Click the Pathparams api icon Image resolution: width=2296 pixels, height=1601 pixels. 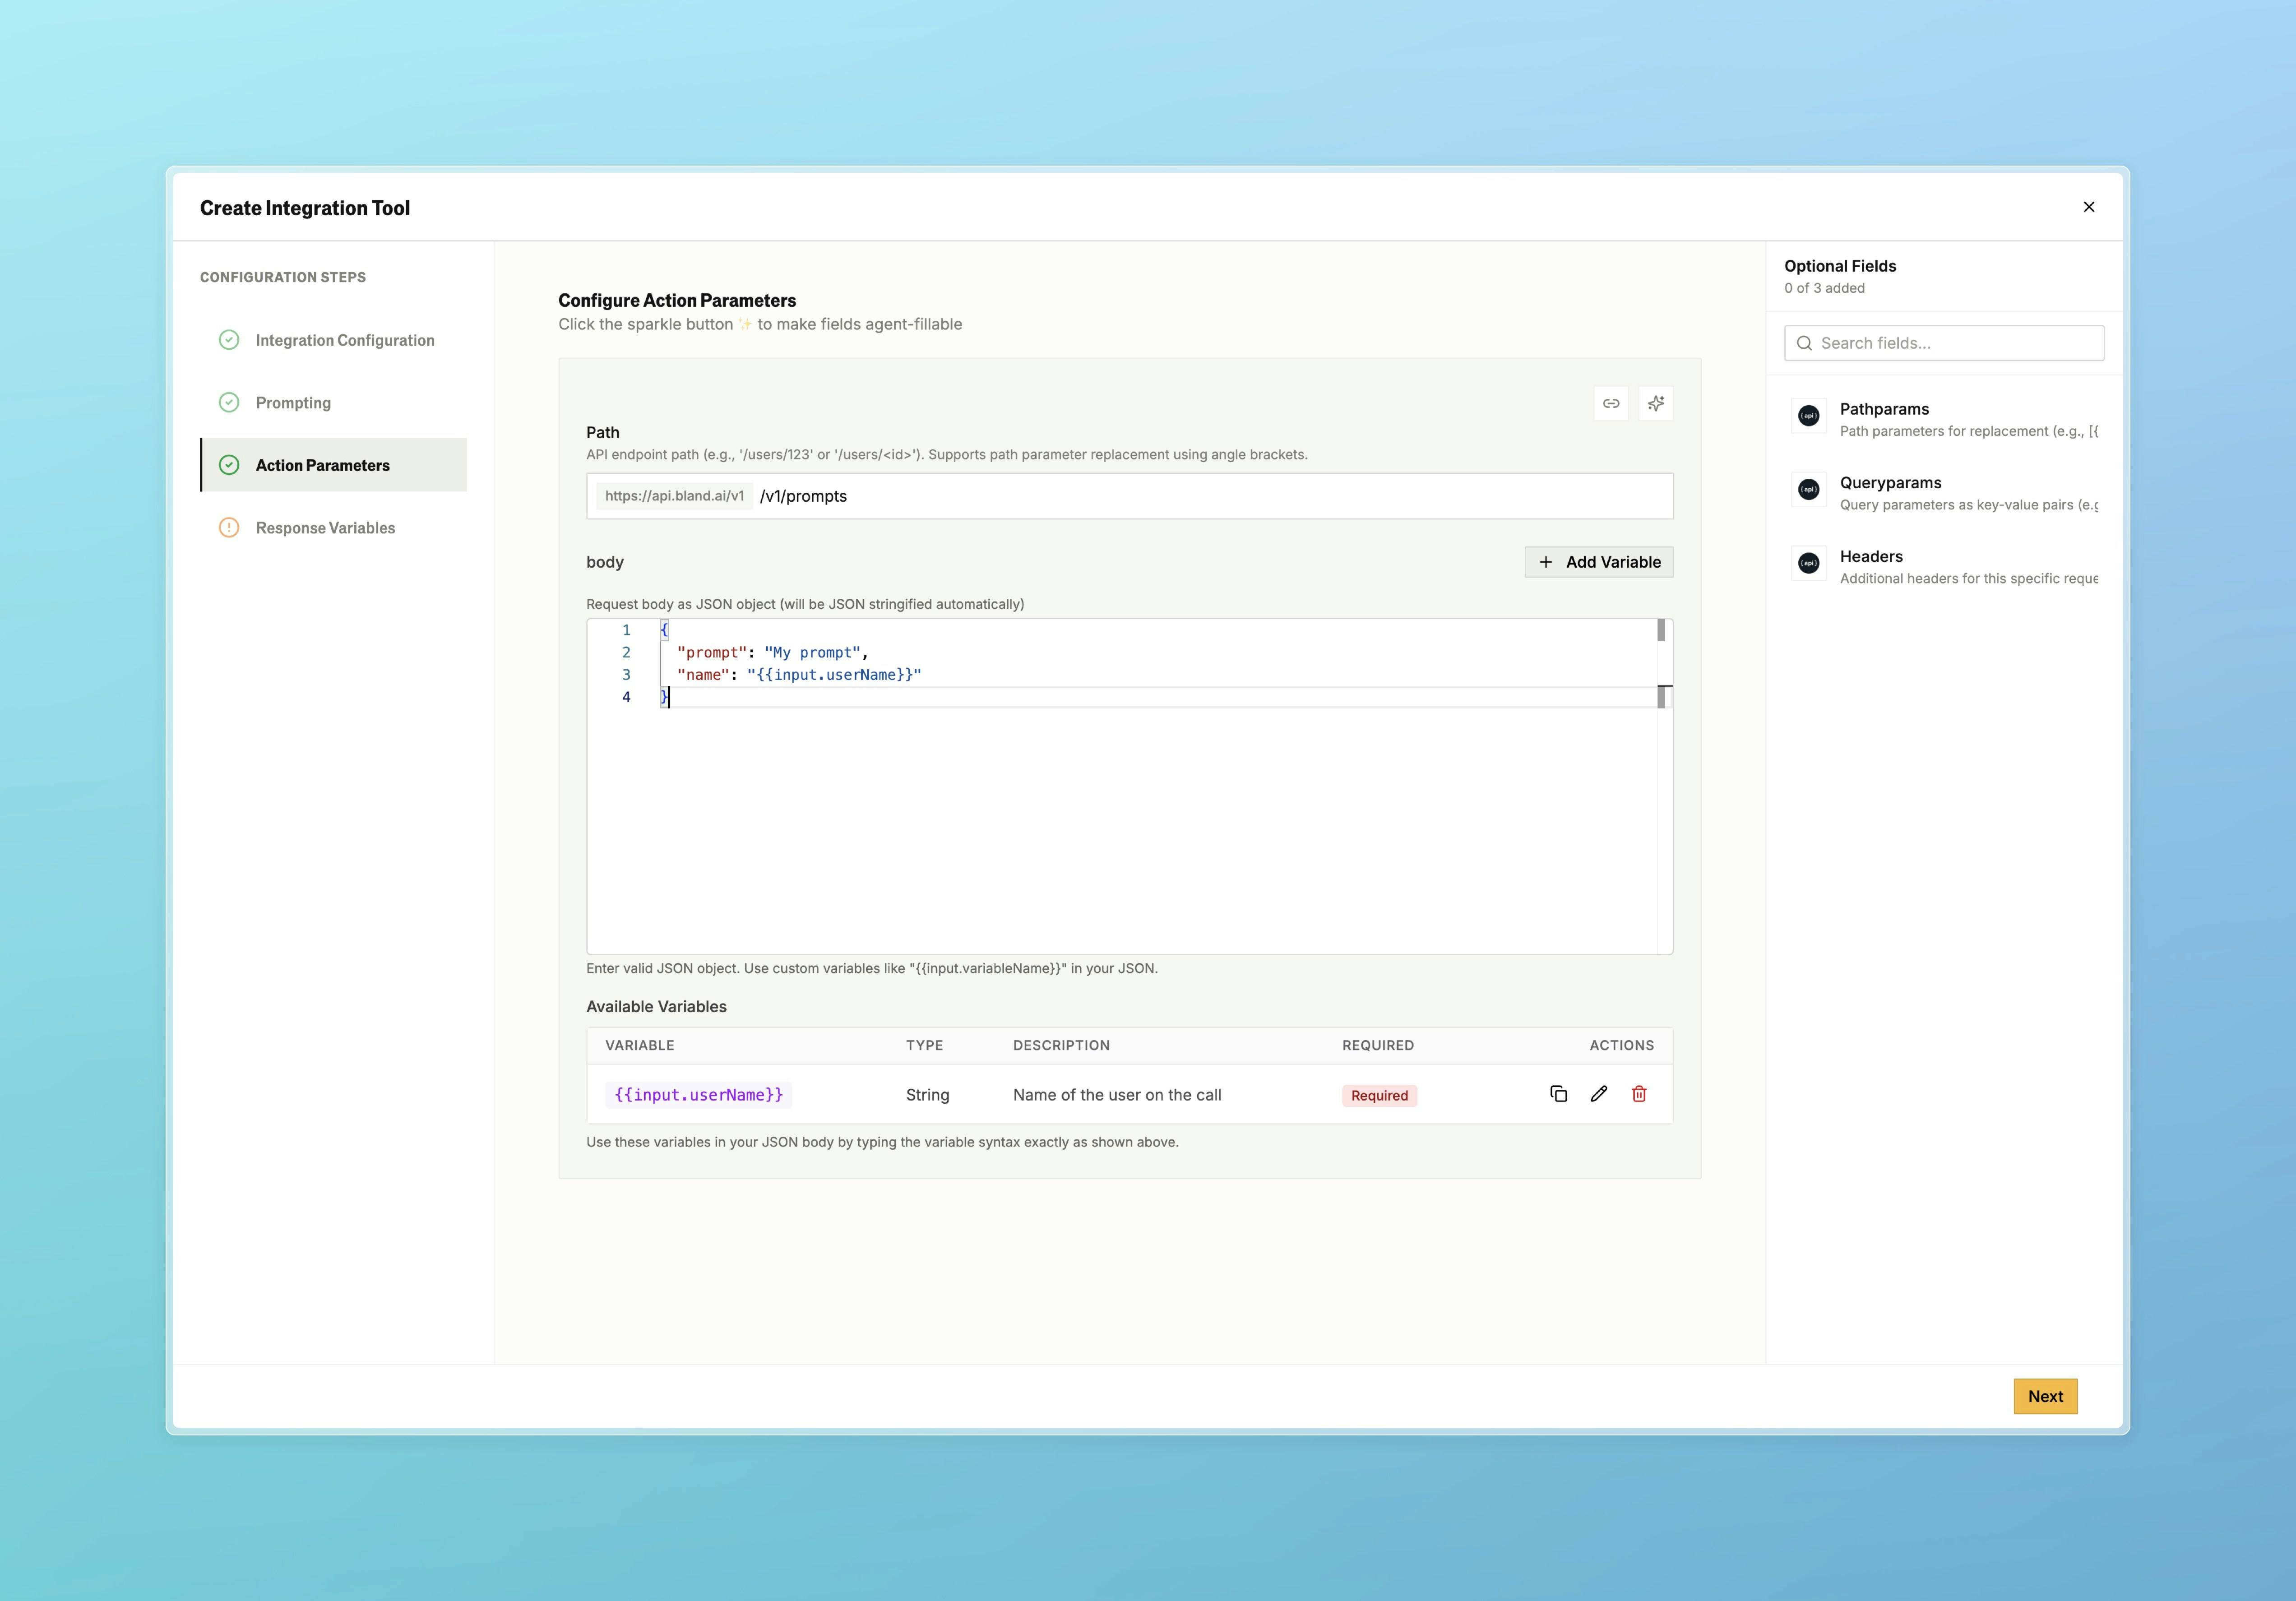point(1808,416)
